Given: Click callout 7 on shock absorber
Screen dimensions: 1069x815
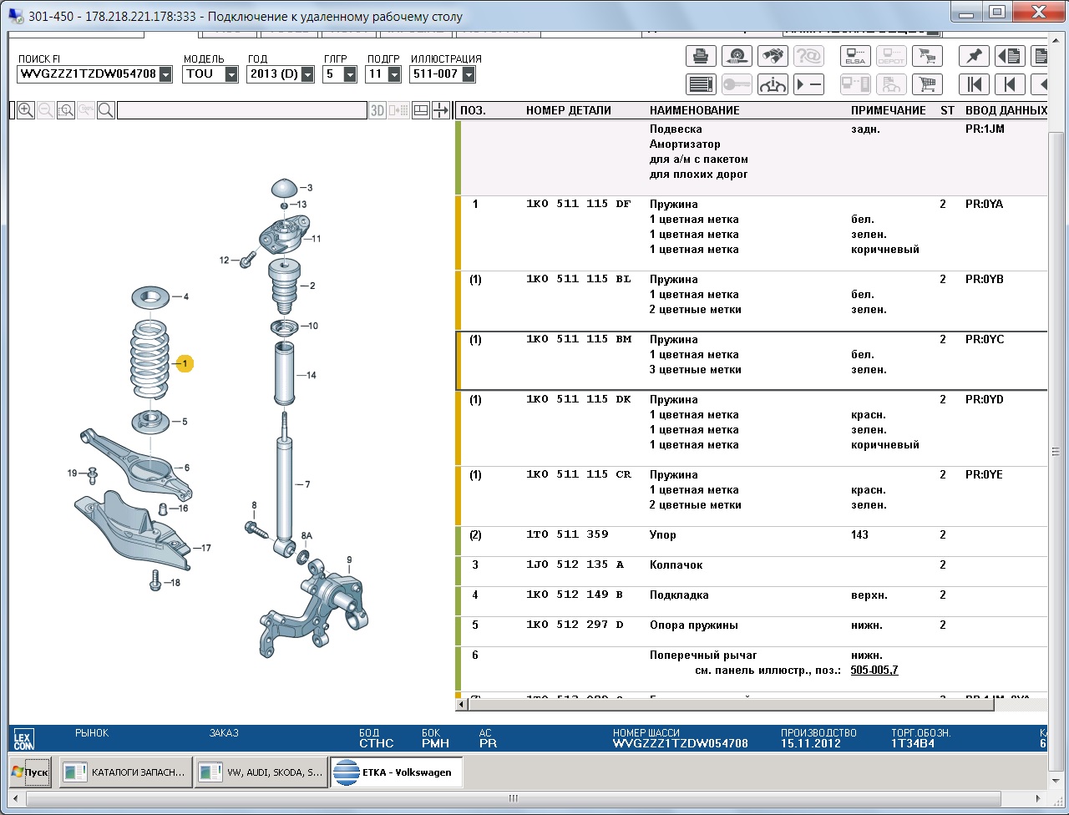Looking at the screenshot, I should tap(307, 484).
